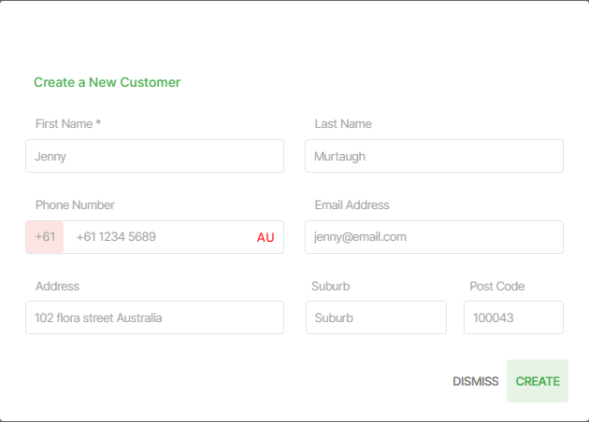Dismiss the new customer dialog
The width and height of the screenshot is (589, 422).
(476, 381)
